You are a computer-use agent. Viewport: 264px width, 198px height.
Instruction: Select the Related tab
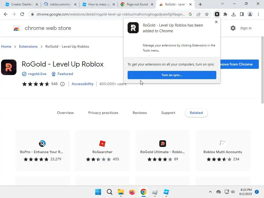pos(196,113)
